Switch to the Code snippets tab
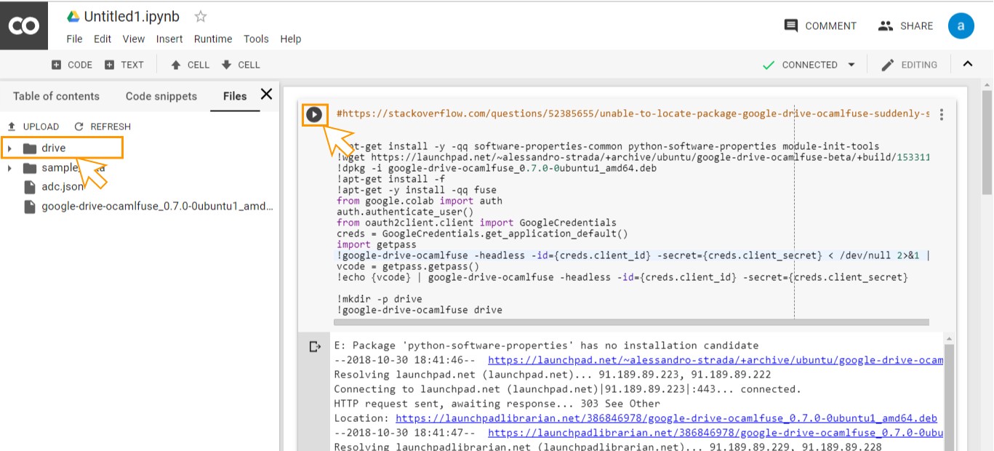 pos(161,96)
